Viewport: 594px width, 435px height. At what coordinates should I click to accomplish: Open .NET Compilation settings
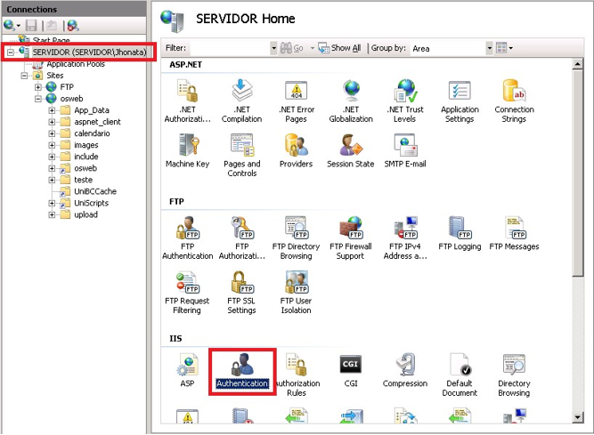click(x=241, y=101)
